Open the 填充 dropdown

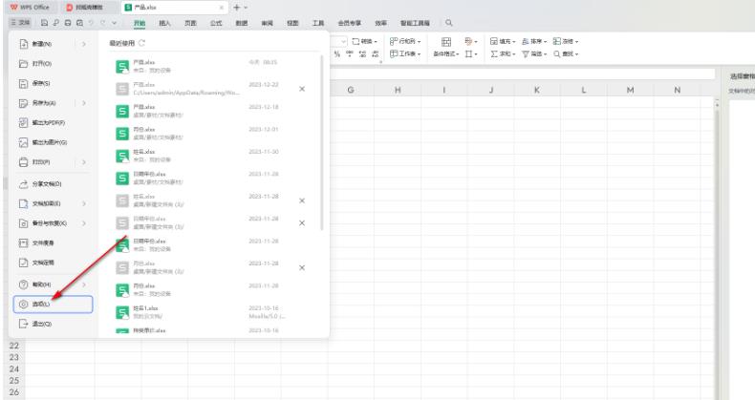click(x=502, y=41)
